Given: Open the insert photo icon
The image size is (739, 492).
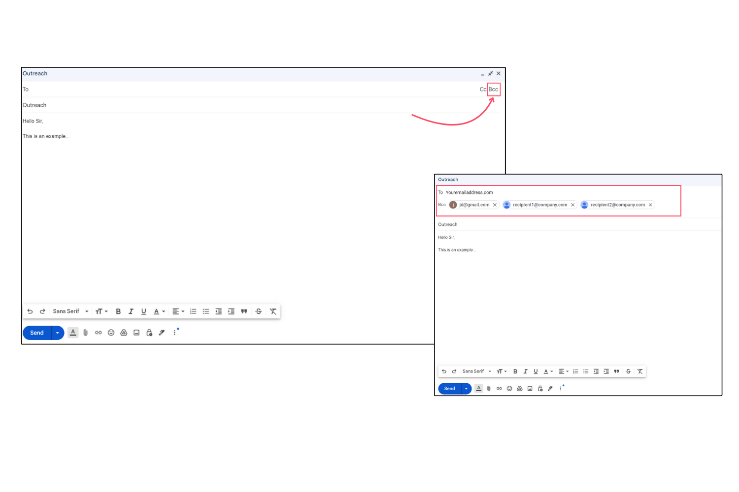Looking at the screenshot, I should tap(136, 333).
